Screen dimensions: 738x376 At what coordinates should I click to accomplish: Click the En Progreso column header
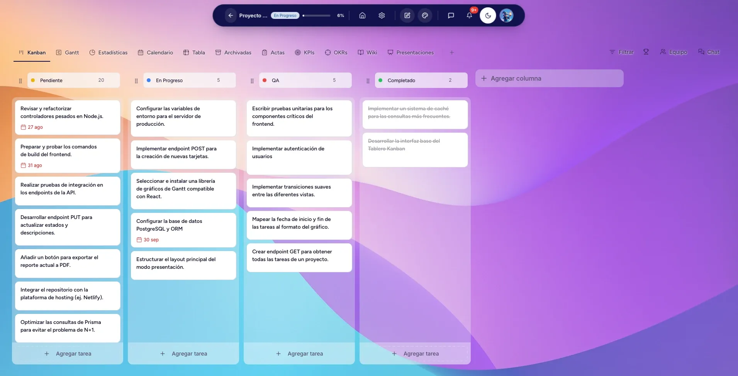point(189,80)
